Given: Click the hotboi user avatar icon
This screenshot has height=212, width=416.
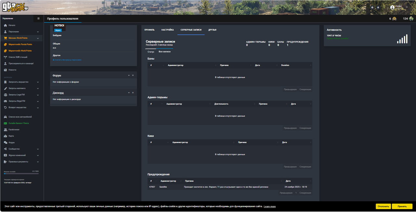Looking at the screenshot, I should pyautogui.click(x=393, y=7).
